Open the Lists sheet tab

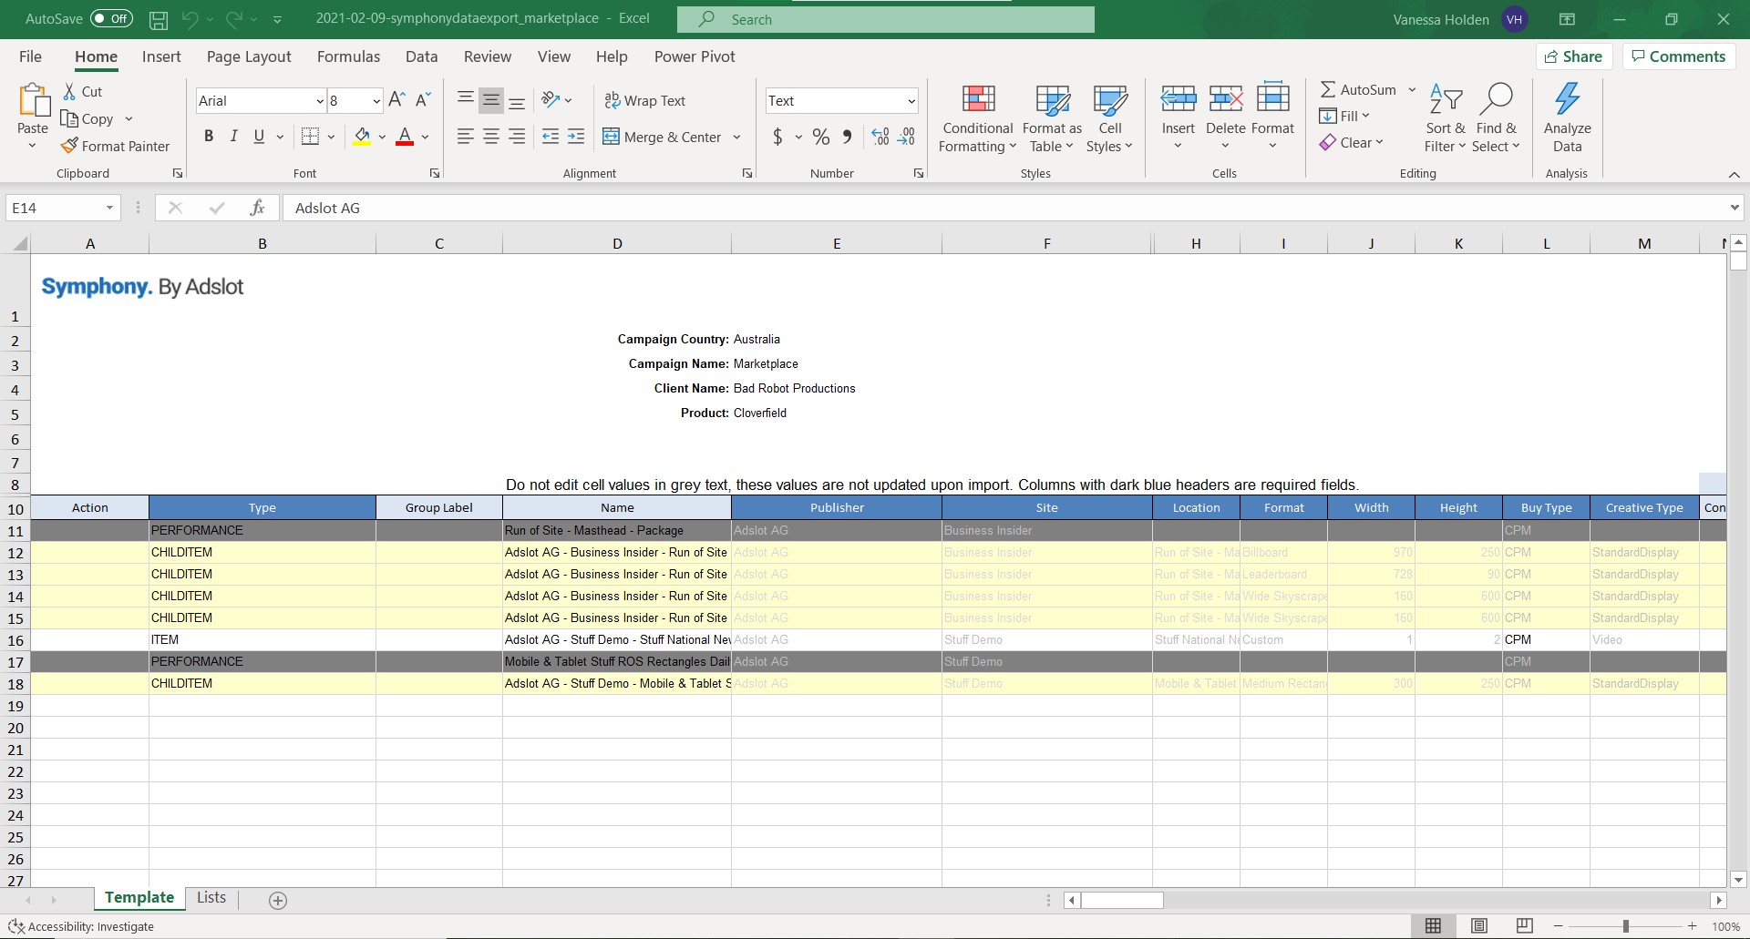click(x=211, y=898)
